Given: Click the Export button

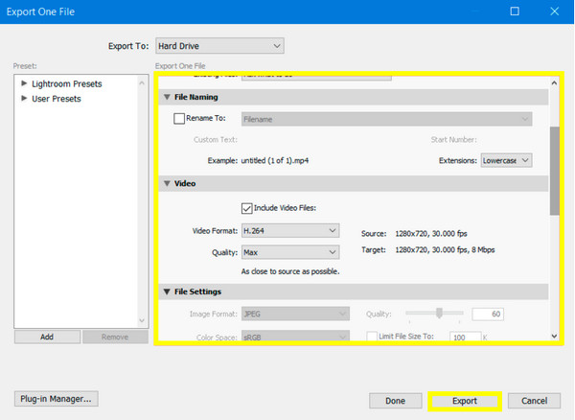Looking at the screenshot, I should tap(465, 401).
